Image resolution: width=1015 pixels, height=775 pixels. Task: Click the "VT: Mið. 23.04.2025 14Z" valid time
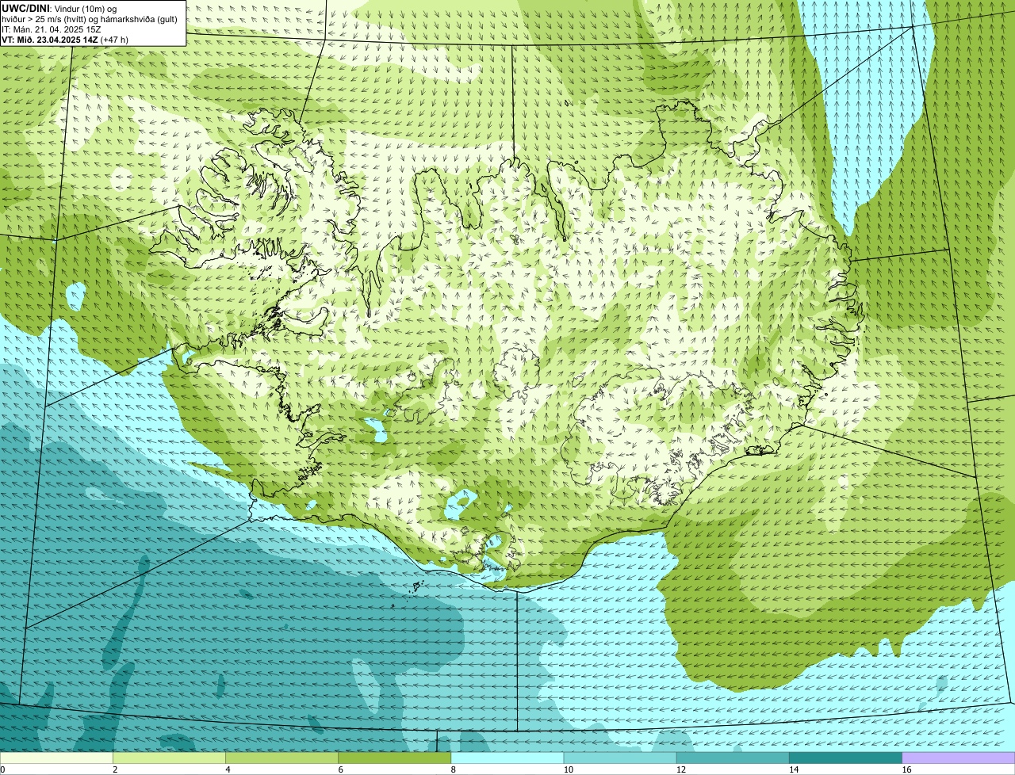click(x=50, y=40)
